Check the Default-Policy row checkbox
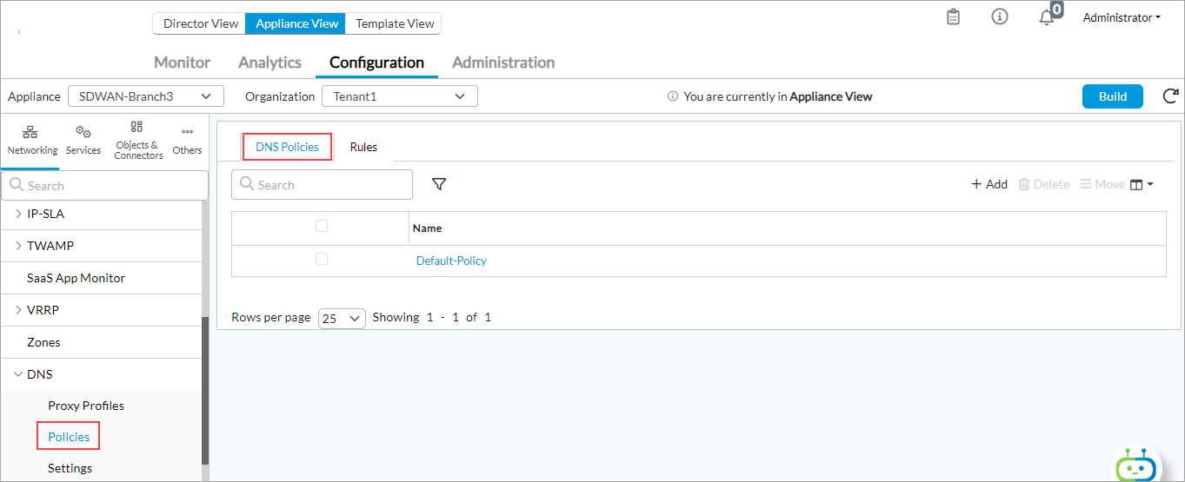Image resolution: width=1185 pixels, height=482 pixels. tap(322, 259)
